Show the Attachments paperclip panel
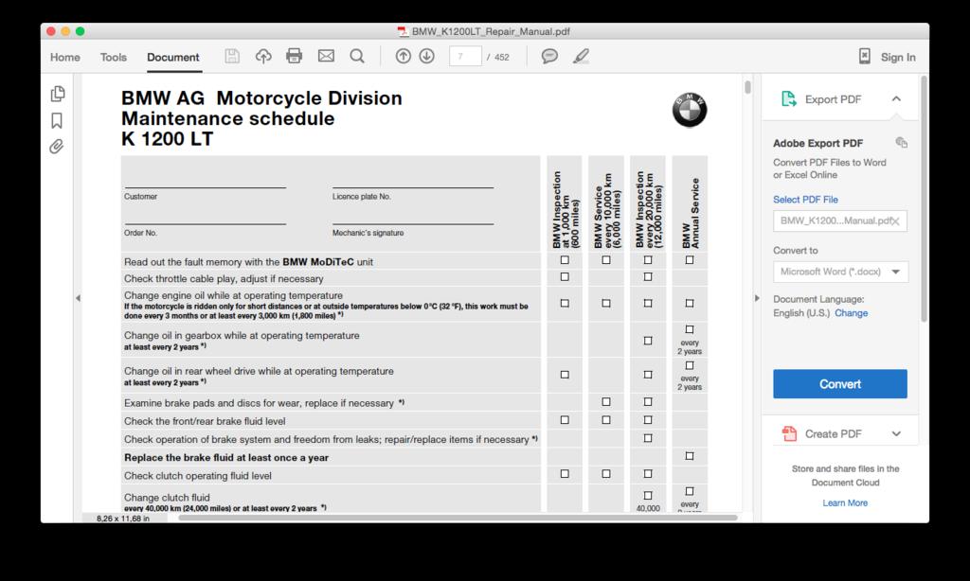This screenshot has width=970, height=581. pyautogui.click(x=58, y=147)
